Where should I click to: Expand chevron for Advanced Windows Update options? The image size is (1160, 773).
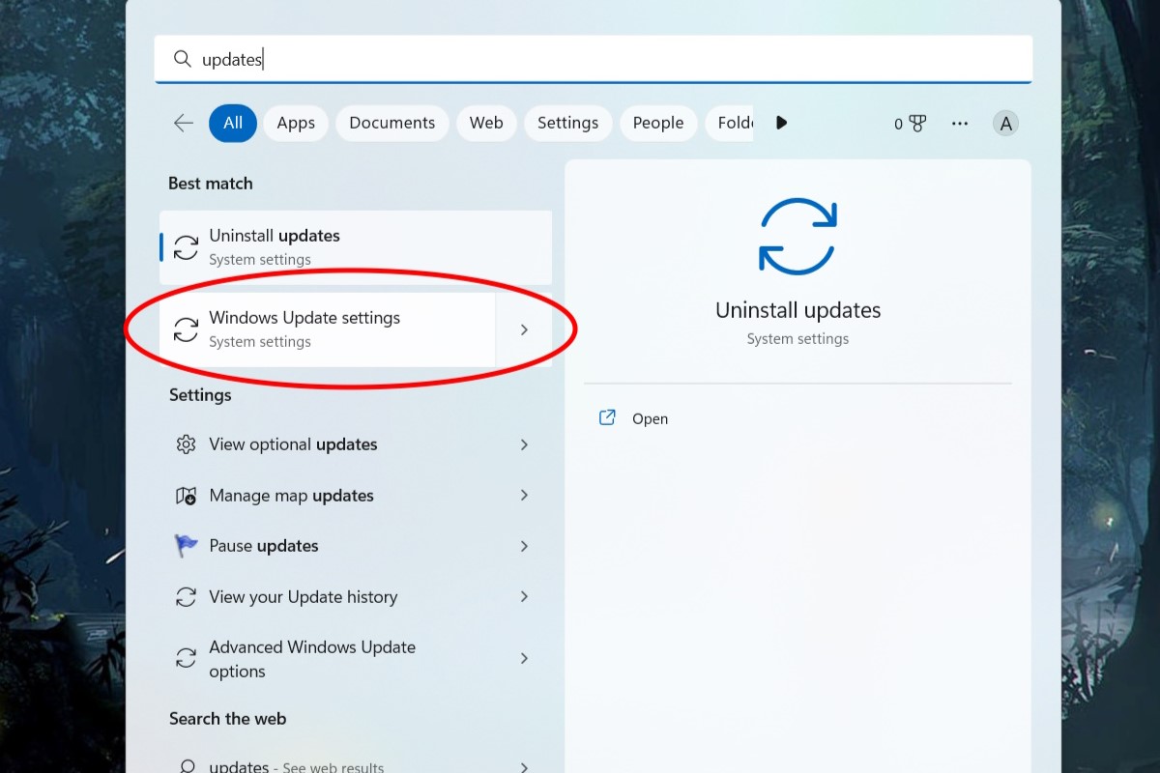[x=524, y=658]
